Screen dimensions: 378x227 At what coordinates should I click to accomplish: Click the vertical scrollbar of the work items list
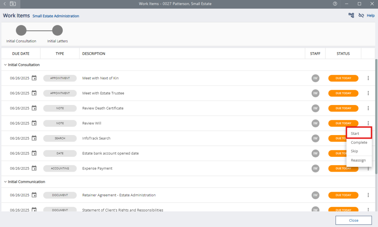click(376, 116)
